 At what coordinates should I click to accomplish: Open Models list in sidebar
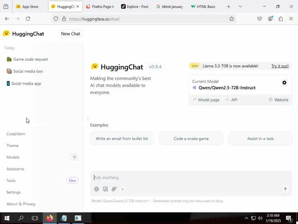(x=43, y=157)
